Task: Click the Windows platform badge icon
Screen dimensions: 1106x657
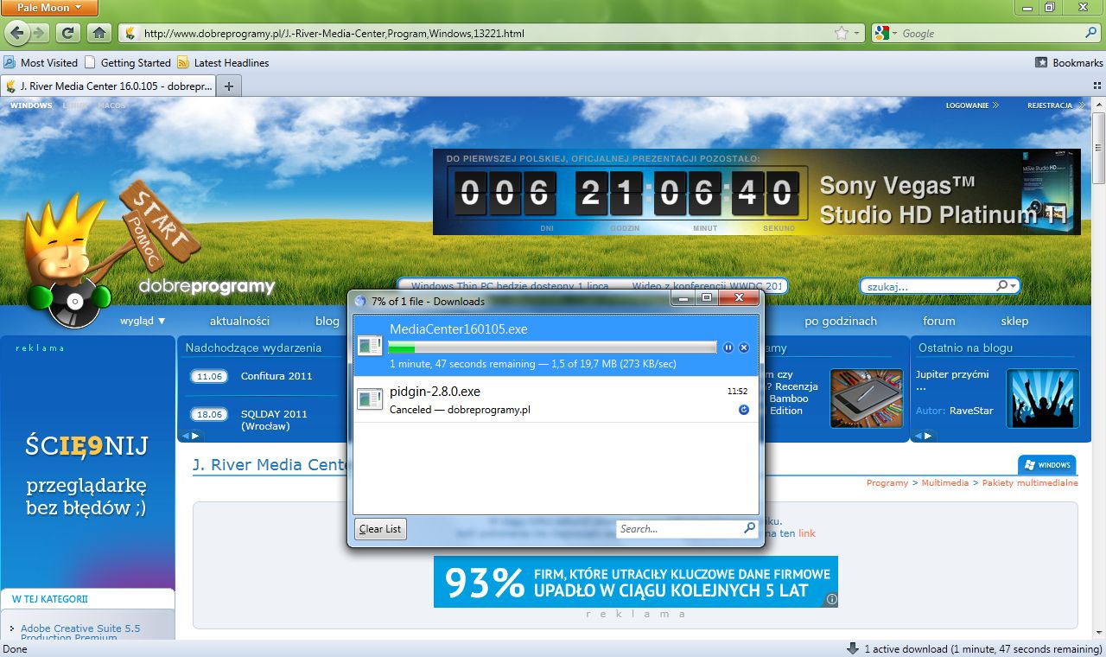Action: (x=1046, y=465)
